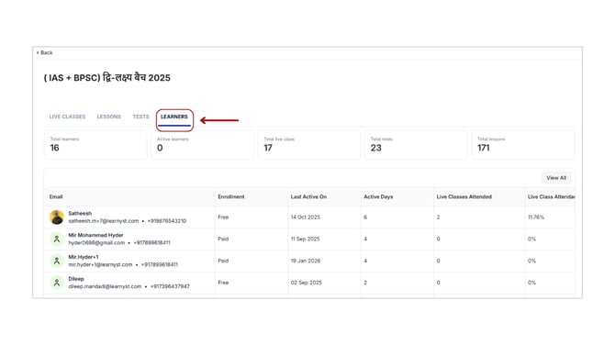
Task: Open the Total tests 23 card
Action: point(416,145)
